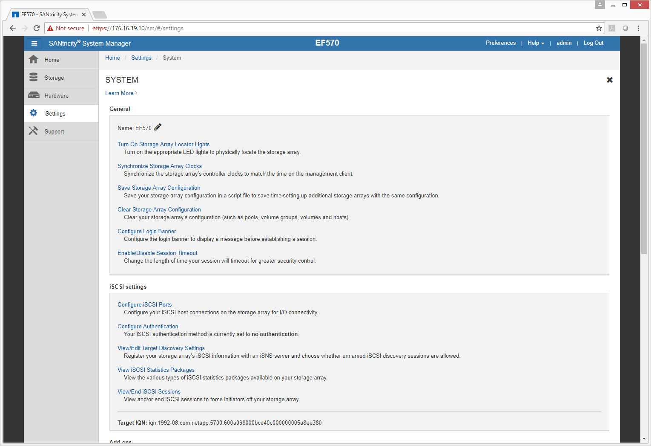Expand the Learn More link
Image resolution: width=651 pixels, height=446 pixels.
coord(121,93)
